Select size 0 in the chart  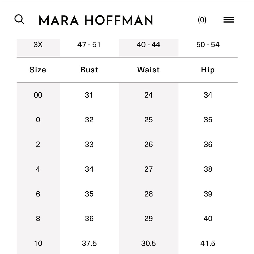click(38, 120)
